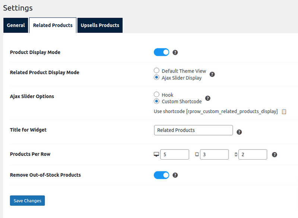This screenshot has height=218, width=298.
Task: Click the Save Changes button
Action: (x=27, y=201)
